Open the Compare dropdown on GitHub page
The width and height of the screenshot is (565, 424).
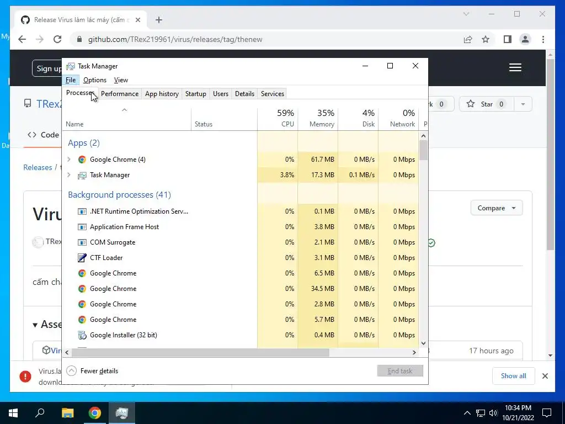[496, 208]
